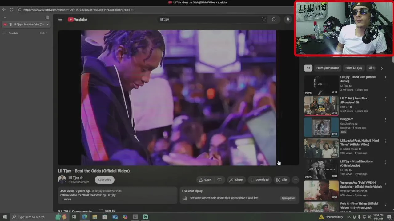Open the YouTube hamburger guide menu
Screen dimensions: 394x221
click(60, 19)
